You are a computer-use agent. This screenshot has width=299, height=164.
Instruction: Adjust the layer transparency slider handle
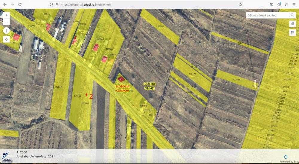pos(286,157)
